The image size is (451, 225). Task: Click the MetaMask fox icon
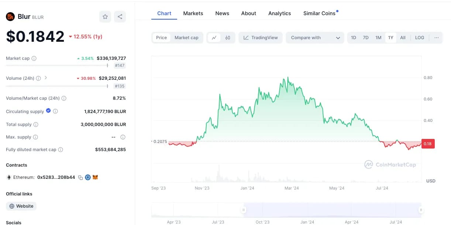[95, 177]
